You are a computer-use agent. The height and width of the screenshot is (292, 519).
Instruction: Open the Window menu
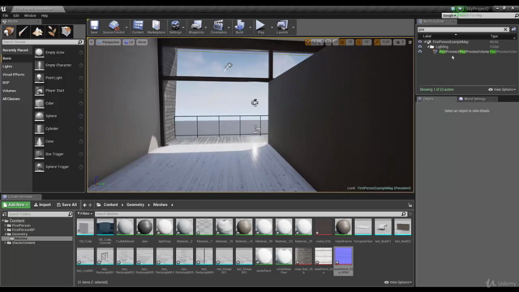click(x=30, y=15)
